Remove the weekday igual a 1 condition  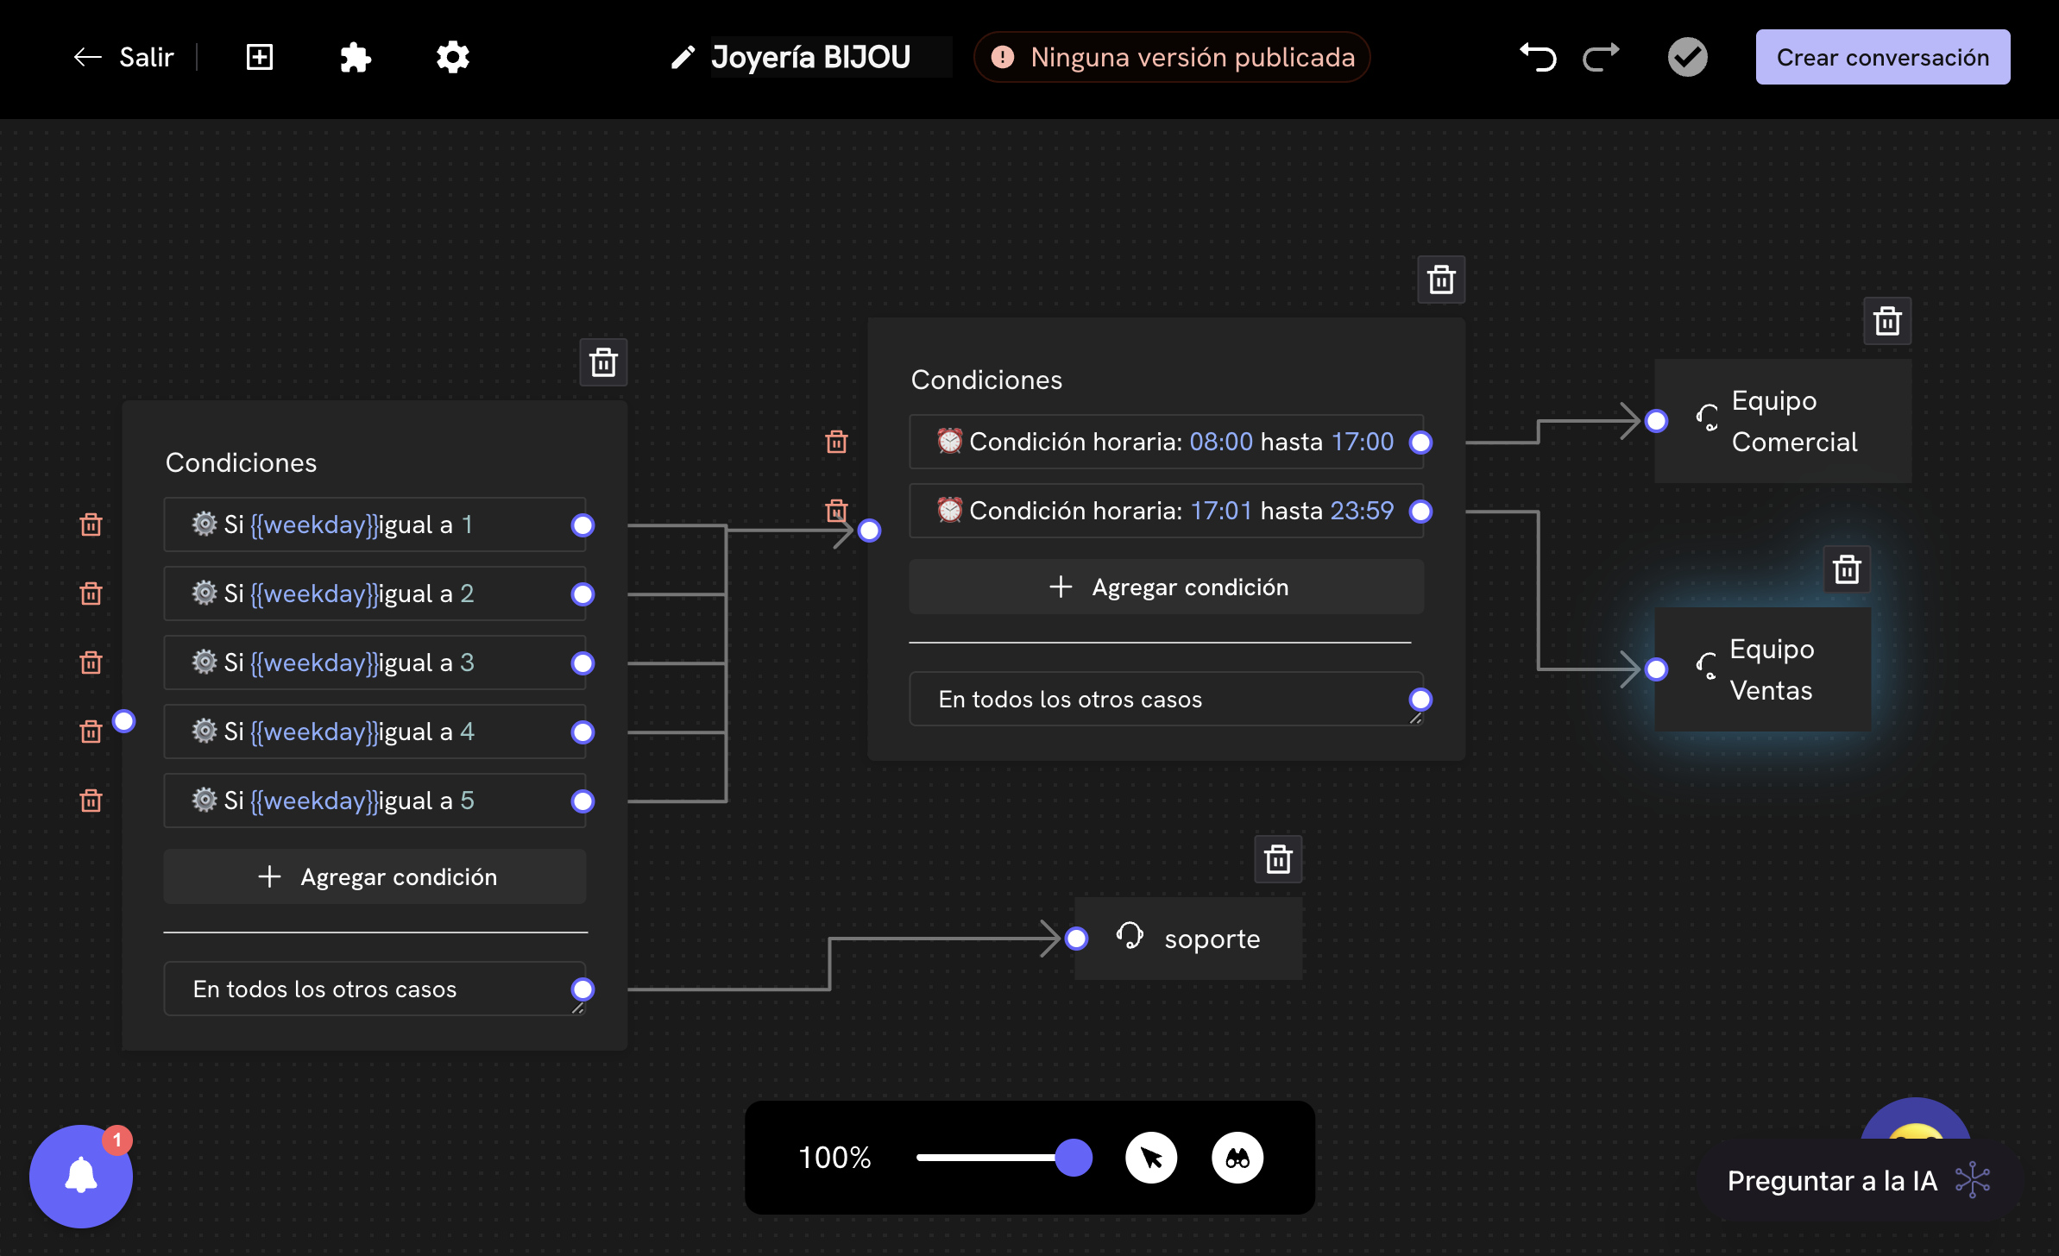91,524
